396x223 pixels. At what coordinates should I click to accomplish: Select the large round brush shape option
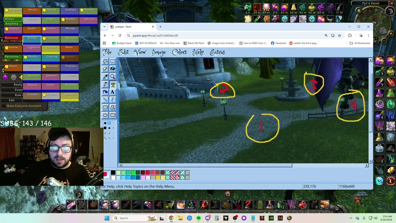coord(105,123)
